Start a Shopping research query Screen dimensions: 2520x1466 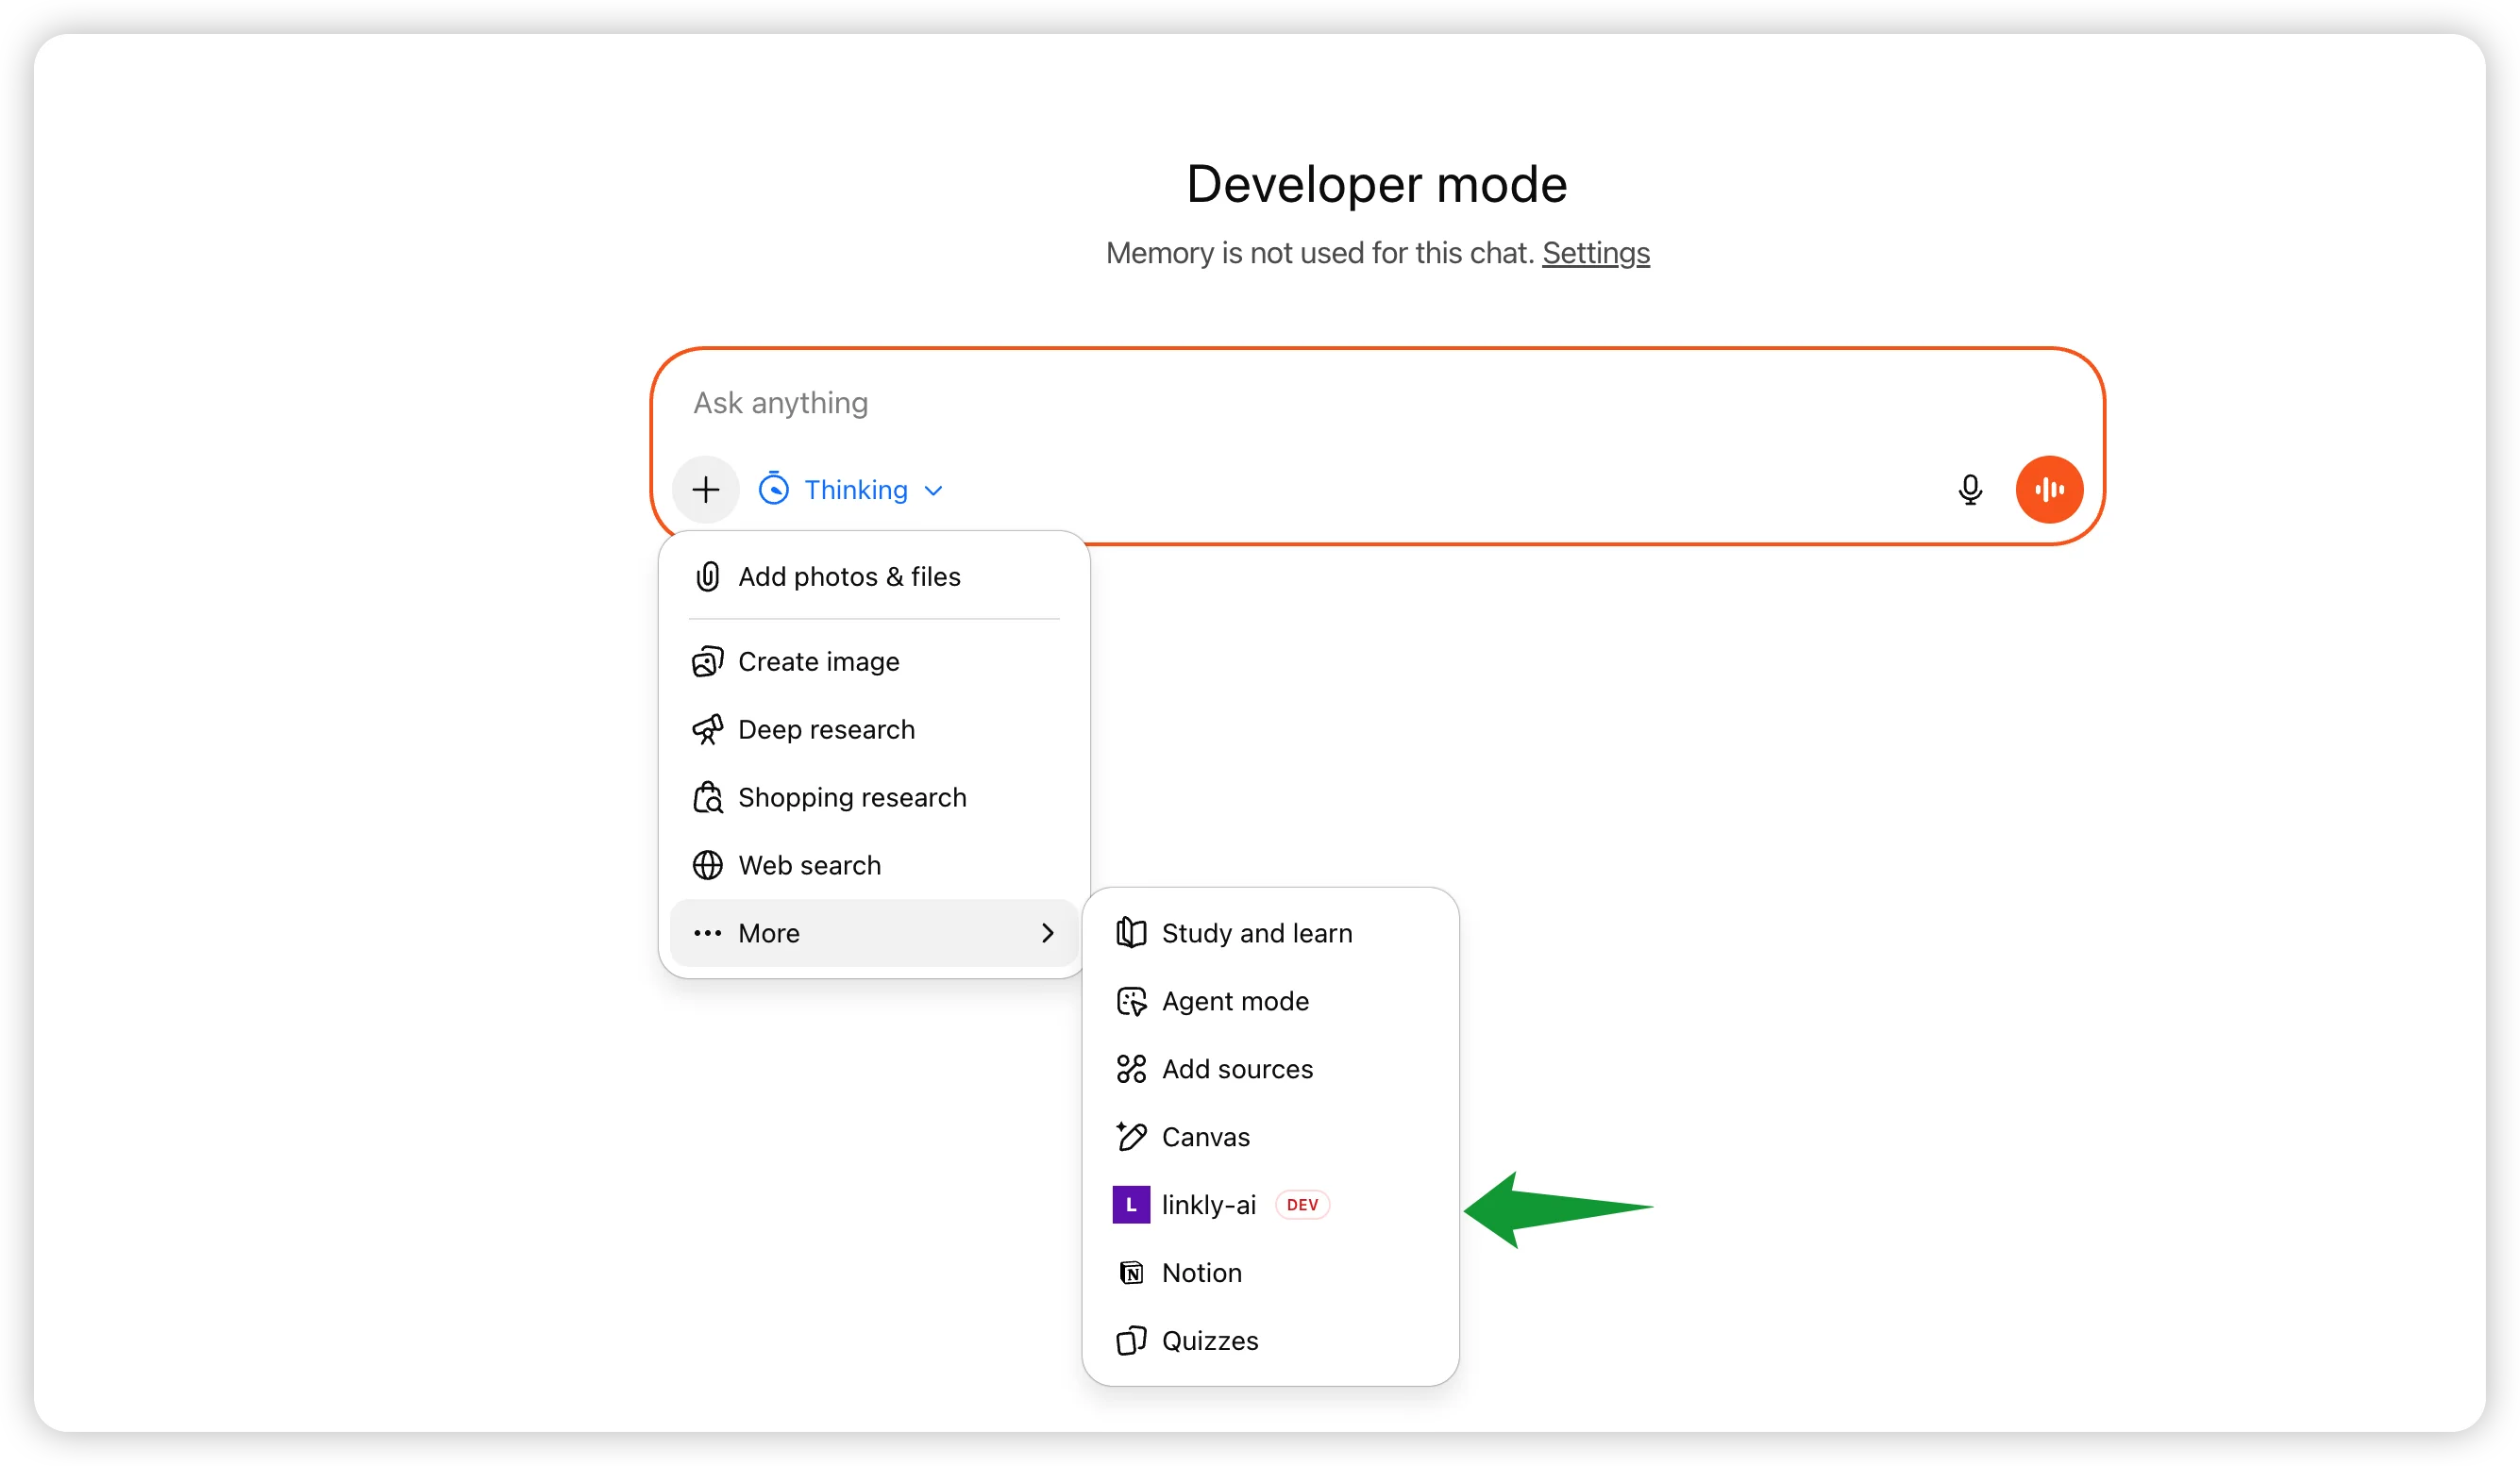(852, 797)
